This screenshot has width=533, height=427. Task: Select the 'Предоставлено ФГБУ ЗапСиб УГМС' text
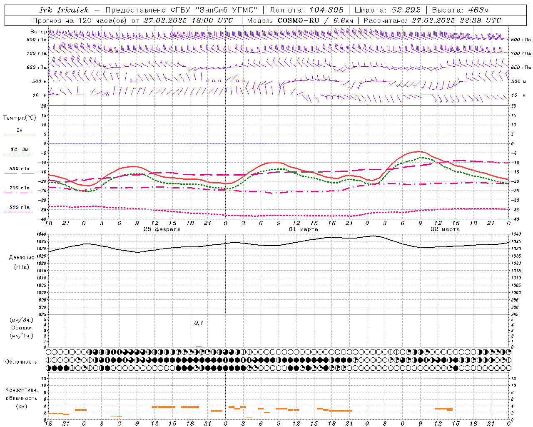182,10
